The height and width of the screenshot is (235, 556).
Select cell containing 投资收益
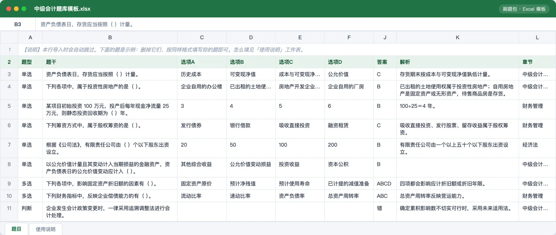[x=300, y=168]
